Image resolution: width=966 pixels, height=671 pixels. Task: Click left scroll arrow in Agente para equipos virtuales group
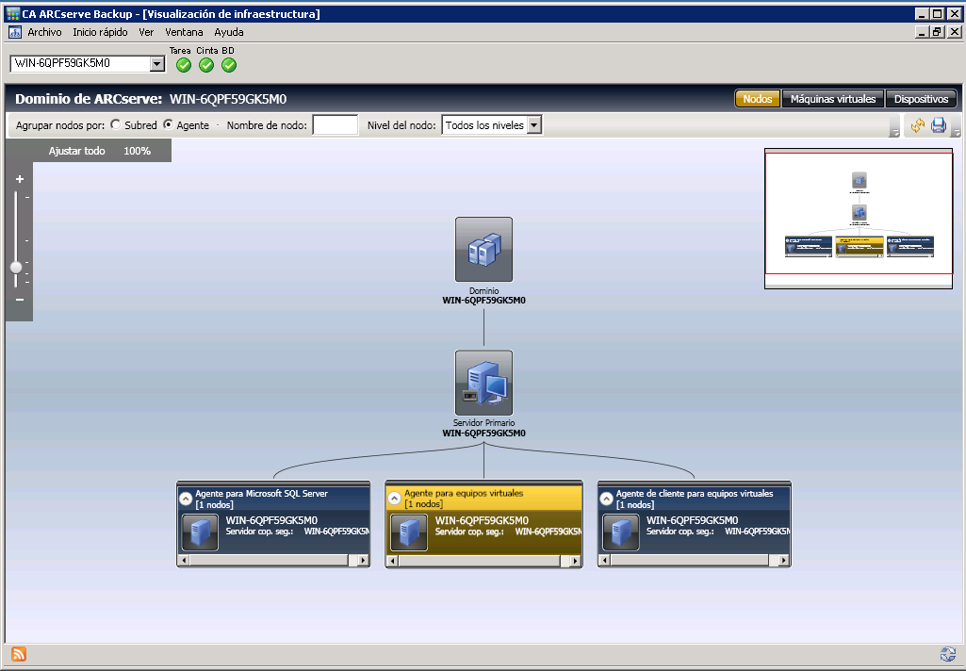point(392,561)
